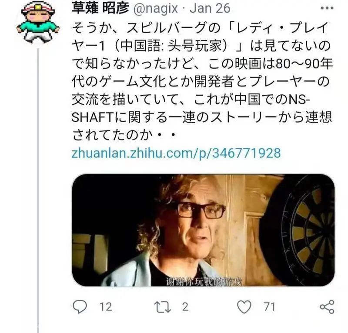The height and width of the screenshot is (333, 348).
Task: Open the profile name 草薙 昭彦
Action: click(100, 8)
